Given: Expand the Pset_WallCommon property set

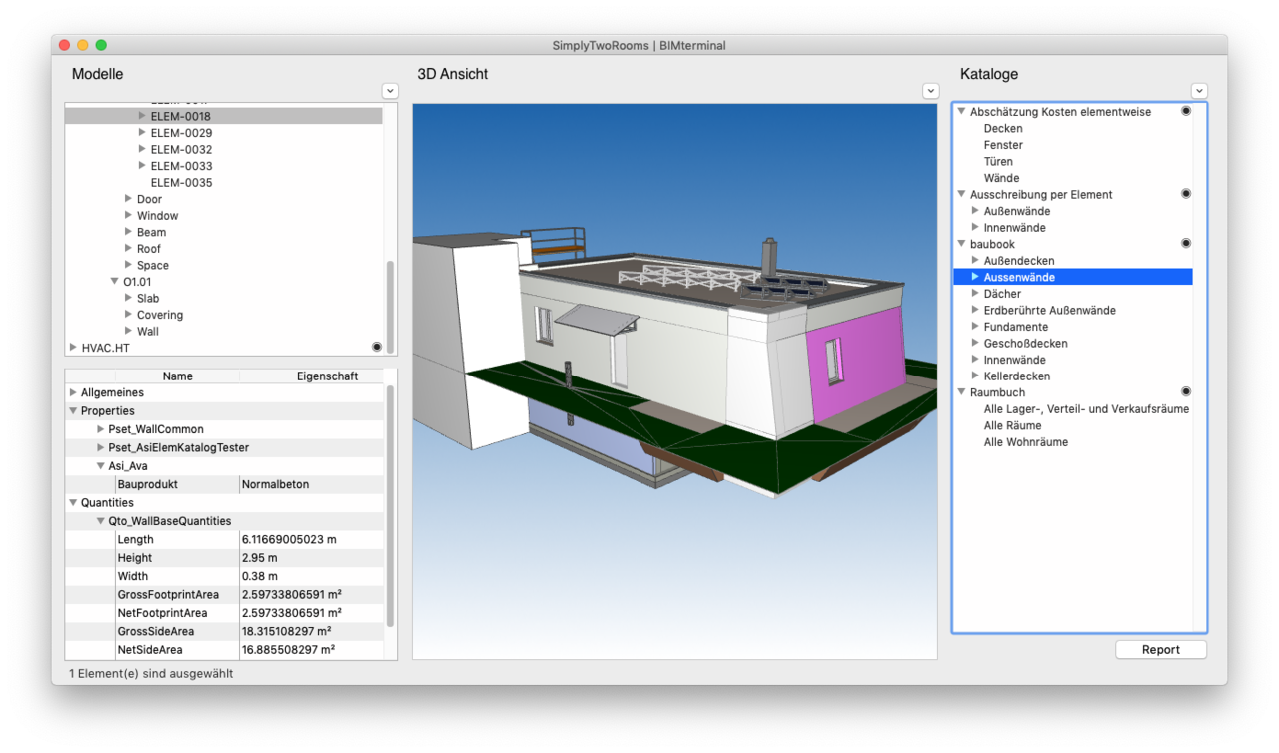Looking at the screenshot, I should 101,429.
